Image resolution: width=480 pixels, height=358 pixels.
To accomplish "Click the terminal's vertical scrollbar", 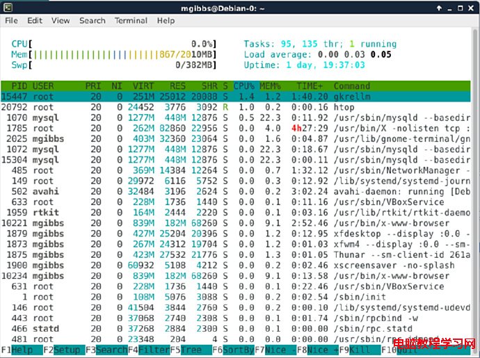I will 475,190.
